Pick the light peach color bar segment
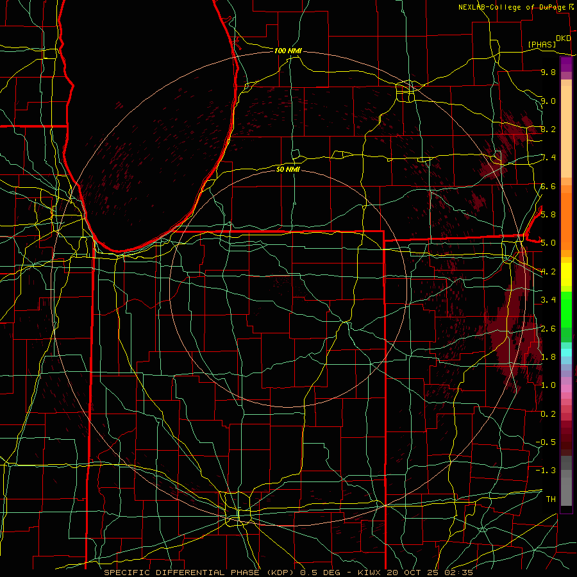Viewport: 577px width, 577px height. coord(566,131)
